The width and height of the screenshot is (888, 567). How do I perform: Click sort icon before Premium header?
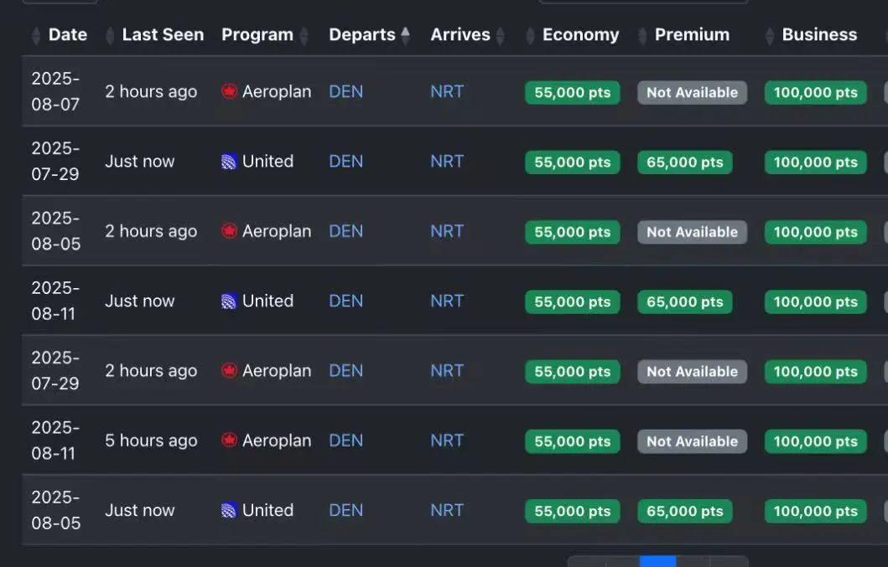point(642,35)
